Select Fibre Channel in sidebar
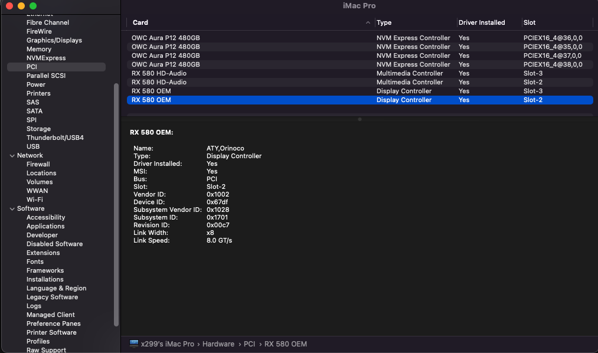This screenshot has width=598, height=353. (48, 22)
